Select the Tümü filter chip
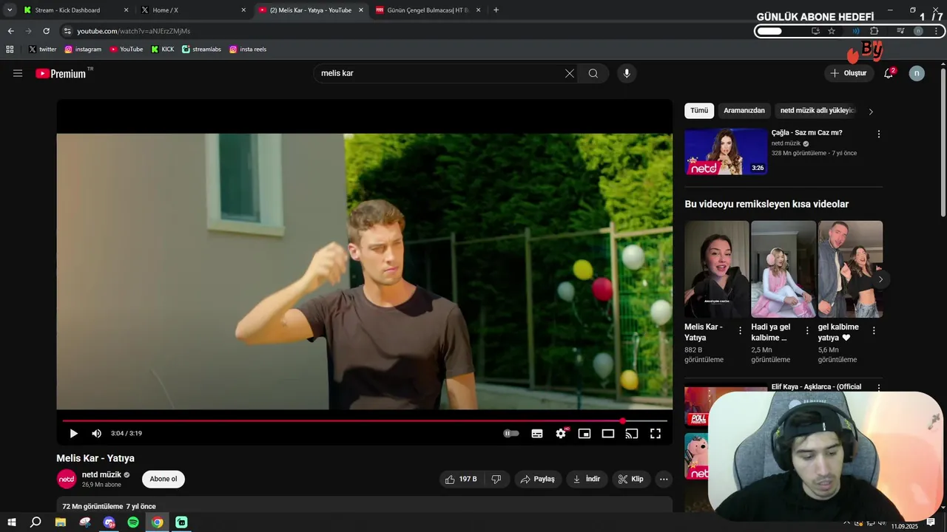 (x=699, y=111)
